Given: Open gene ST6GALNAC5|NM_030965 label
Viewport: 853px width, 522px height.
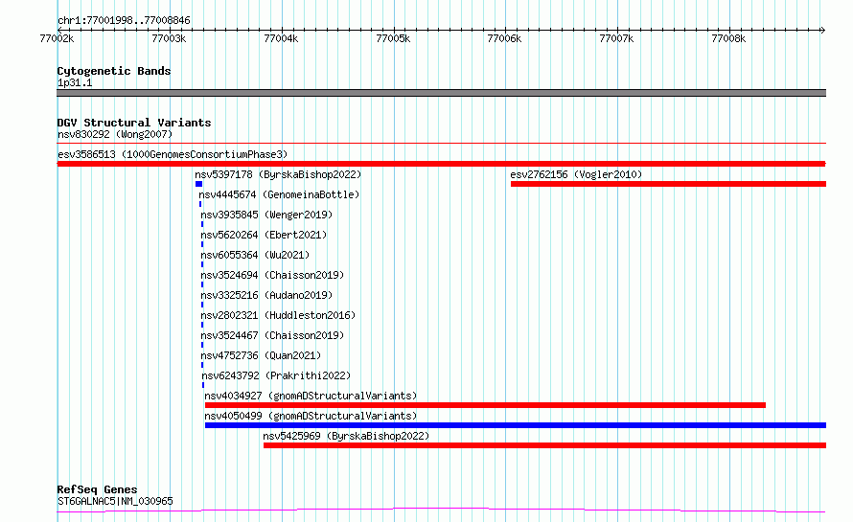Looking at the screenshot, I should click(x=115, y=501).
